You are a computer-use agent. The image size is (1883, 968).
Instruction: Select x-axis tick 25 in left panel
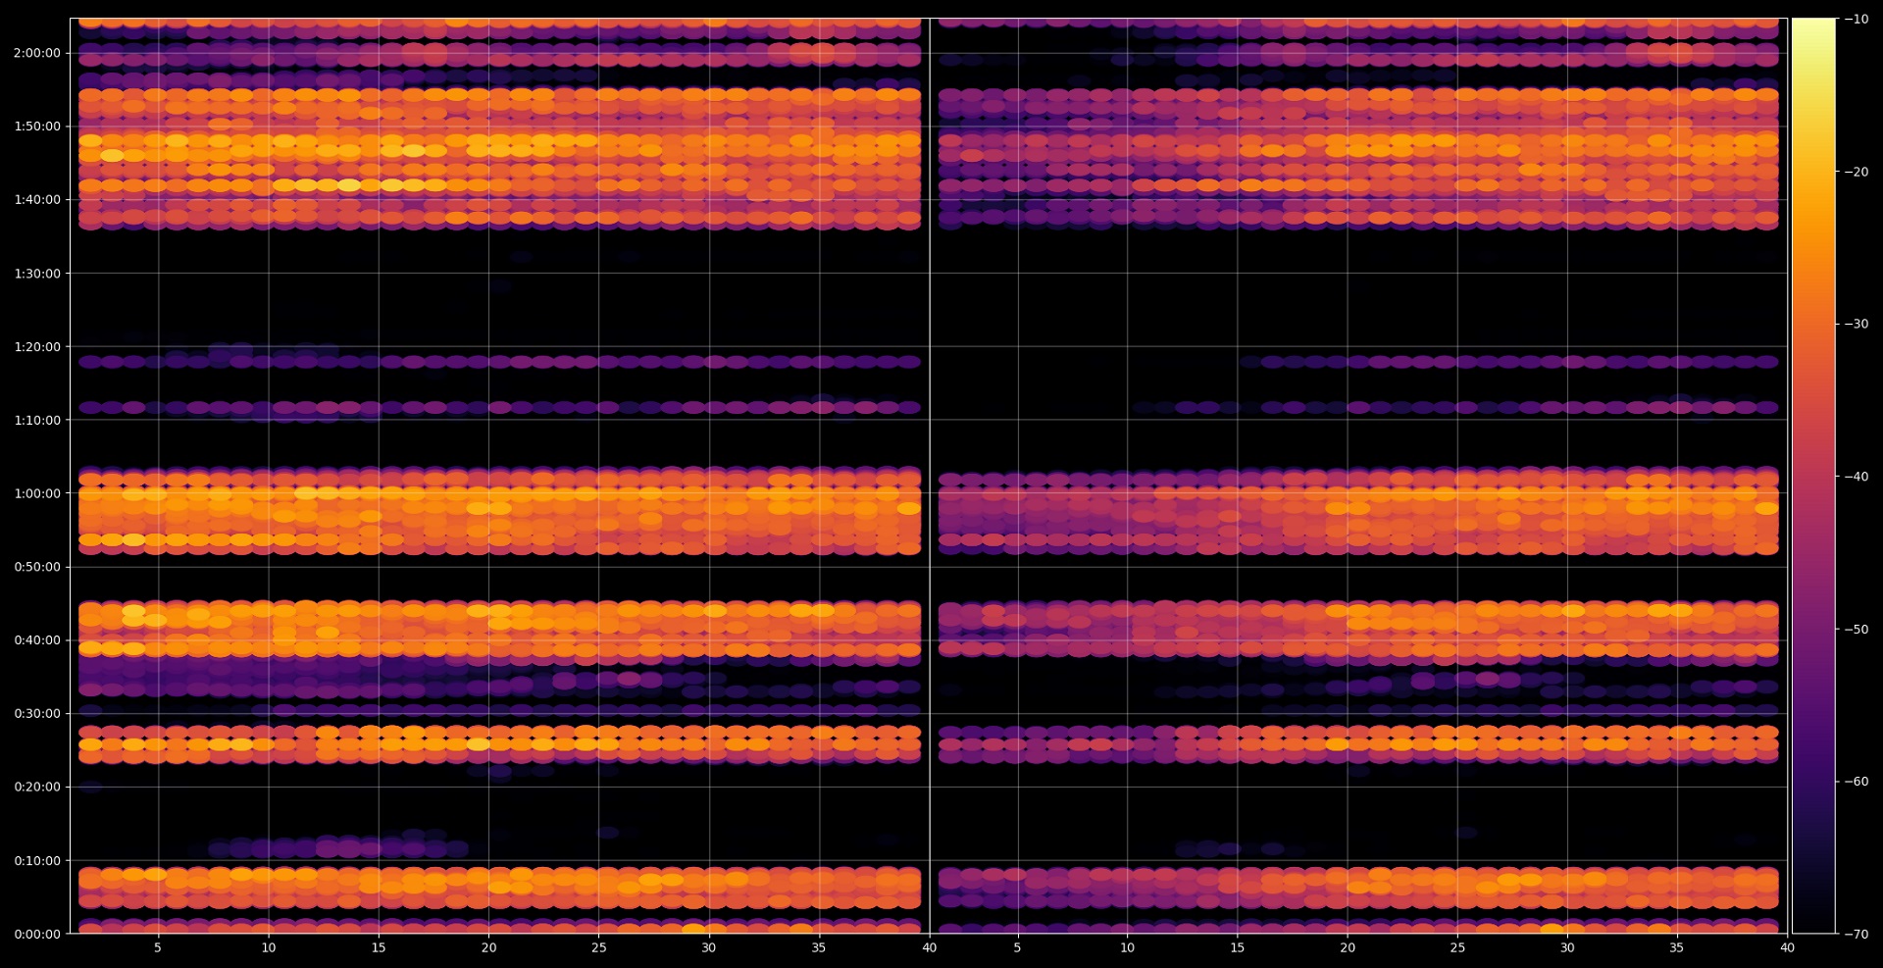click(598, 947)
